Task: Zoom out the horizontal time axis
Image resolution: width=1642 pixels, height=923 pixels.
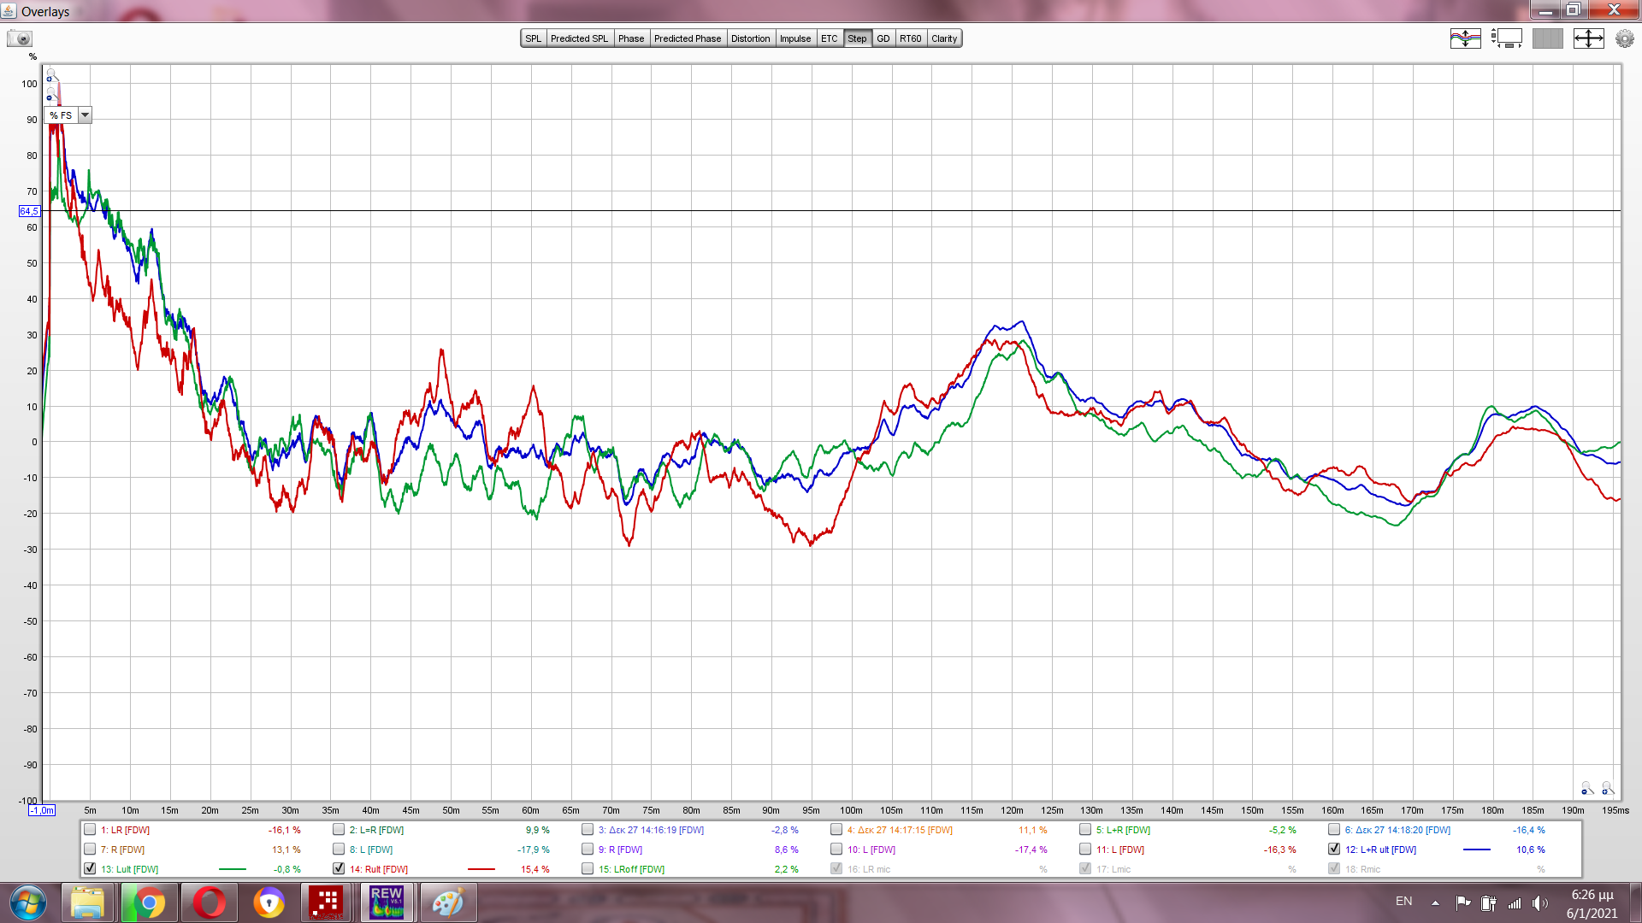Action: 1586,787
